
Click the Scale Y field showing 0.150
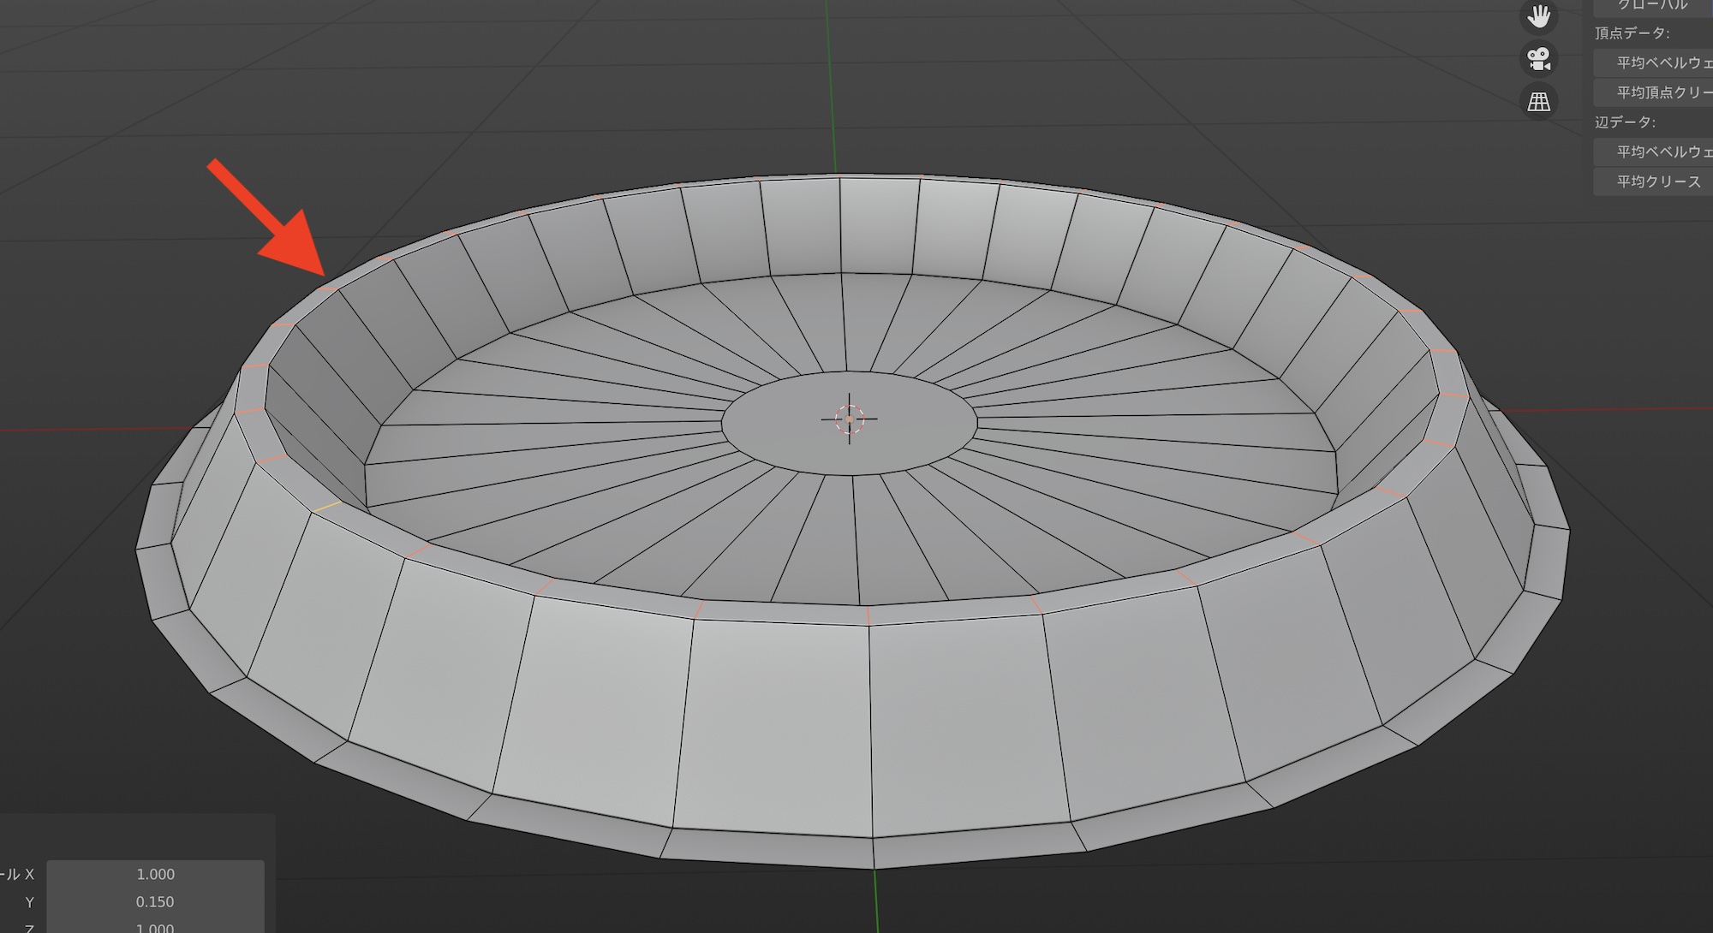(155, 902)
